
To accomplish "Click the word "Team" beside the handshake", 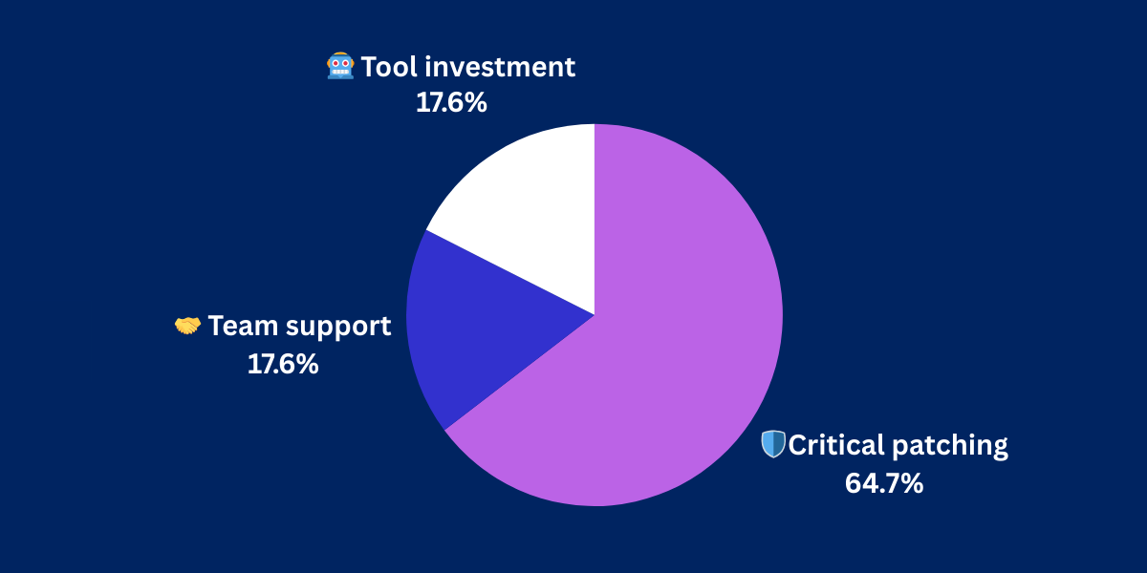I will 235,326.
